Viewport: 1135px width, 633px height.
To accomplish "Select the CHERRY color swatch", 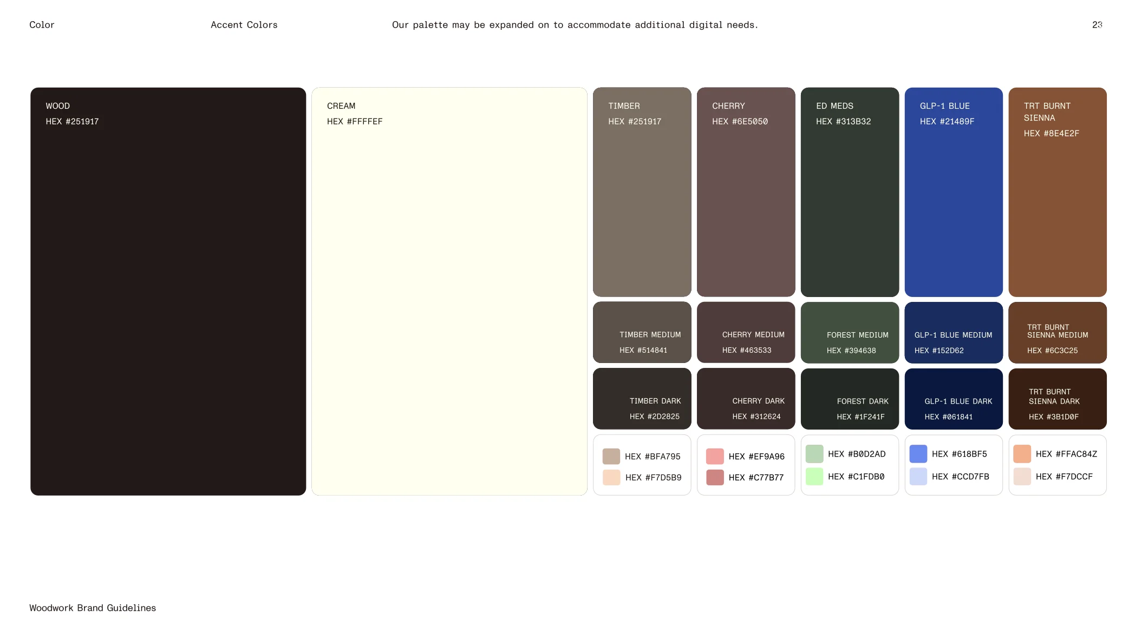I will 746,193.
